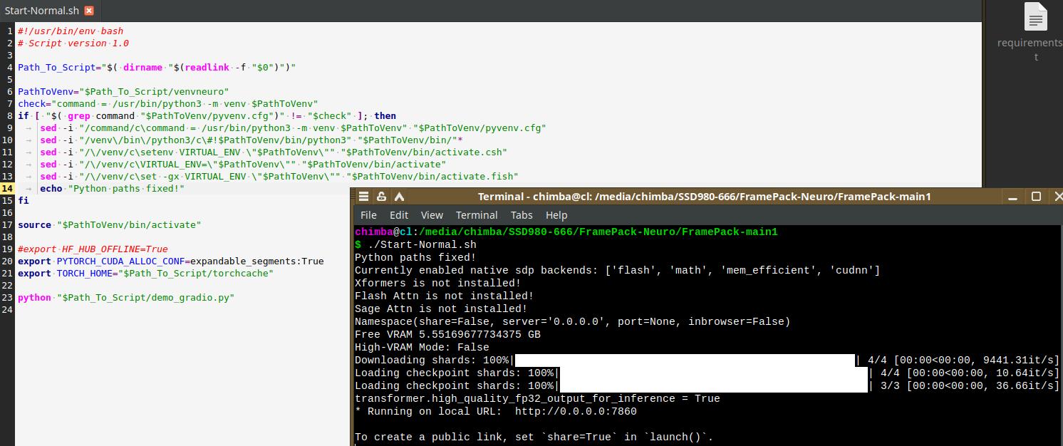This screenshot has width=1063, height=446.
Task: Close the Start-Normal.sh editor tab
Action: pyautogui.click(x=88, y=11)
